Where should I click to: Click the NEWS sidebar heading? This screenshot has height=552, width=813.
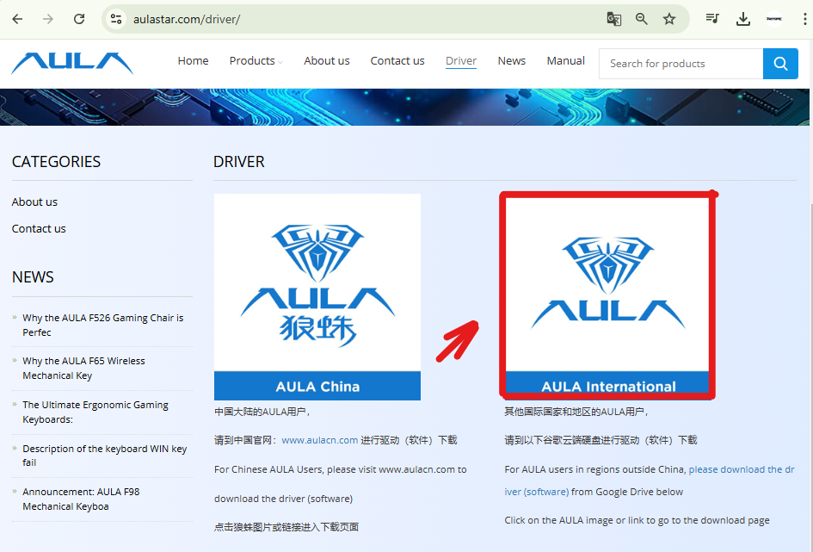point(33,277)
